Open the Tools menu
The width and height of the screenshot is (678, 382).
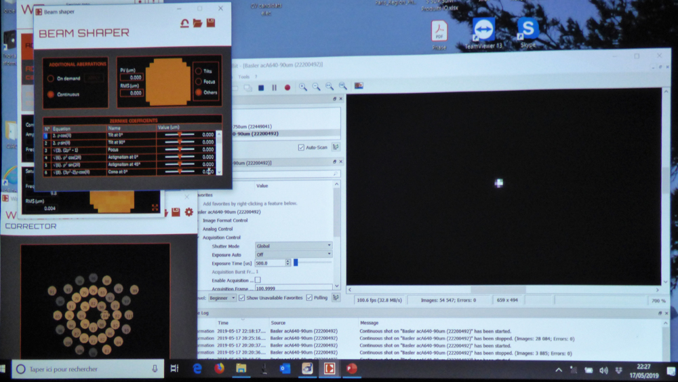pyautogui.click(x=244, y=77)
